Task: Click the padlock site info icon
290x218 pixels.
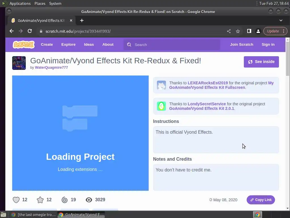Action: tap(41, 31)
